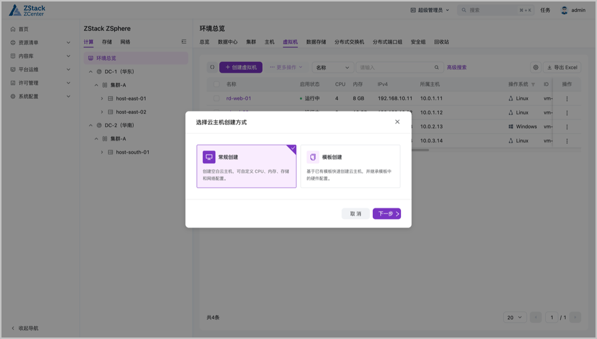Screen dimensions: 597x339
Task: Open the 20 per page size dropdown
Action: tap(515, 317)
